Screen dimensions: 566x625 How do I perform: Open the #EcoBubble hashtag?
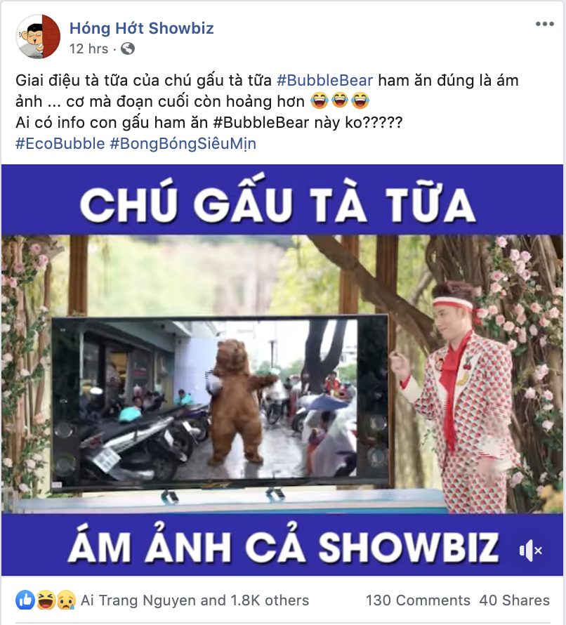60,143
